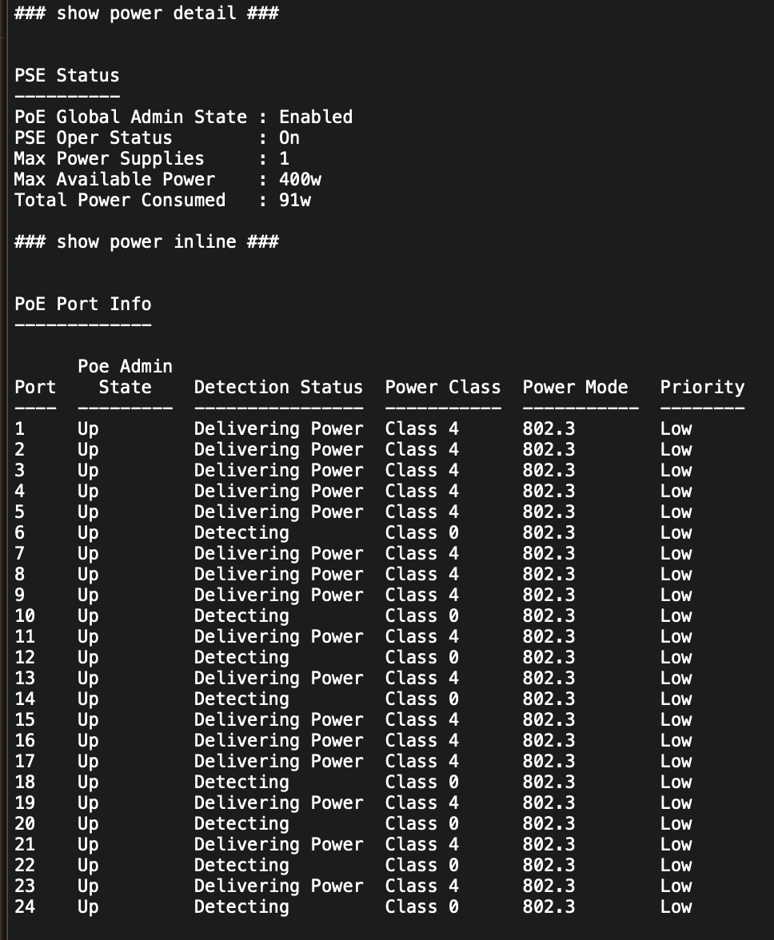Click the PSE Oper Status "On" value

289,137
